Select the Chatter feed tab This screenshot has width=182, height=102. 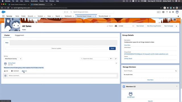click(x=7, y=35)
